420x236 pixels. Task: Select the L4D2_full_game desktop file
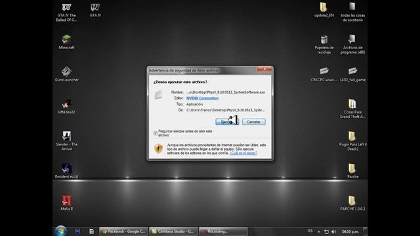coord(352,74)
